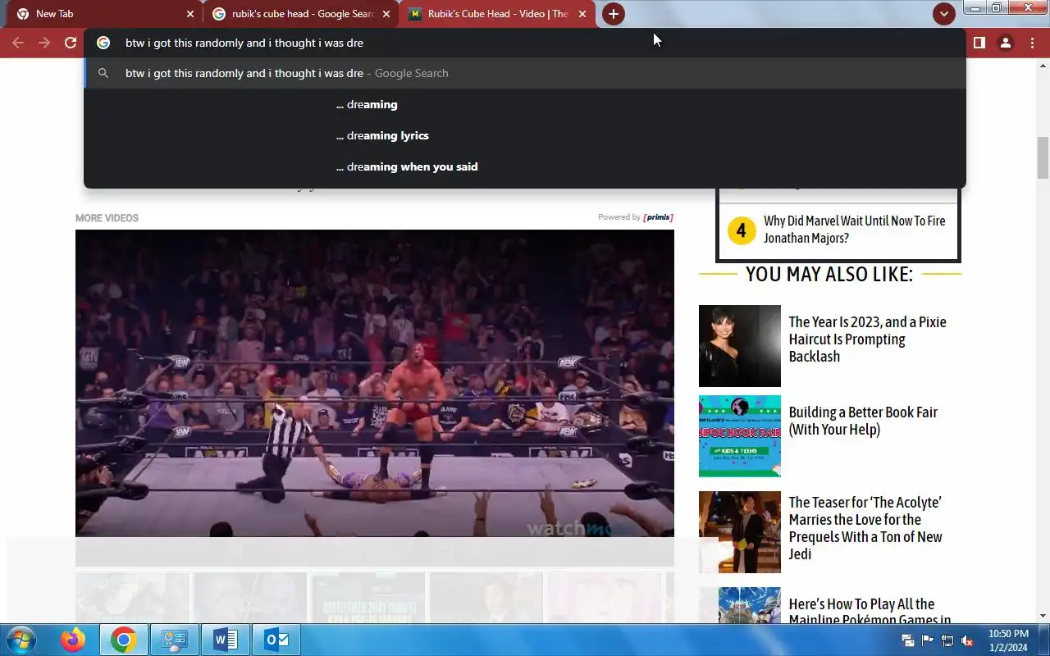Open the Chrome profile menu
This screenshot has width=1050, height=656.
tap(1006, 43)
